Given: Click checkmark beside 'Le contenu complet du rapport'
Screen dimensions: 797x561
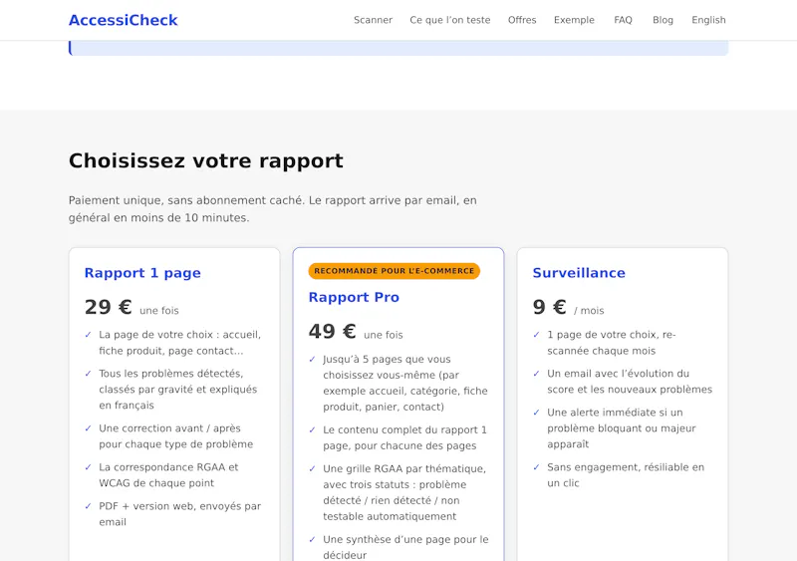Looking at the screenshot, I should point(312,429).
